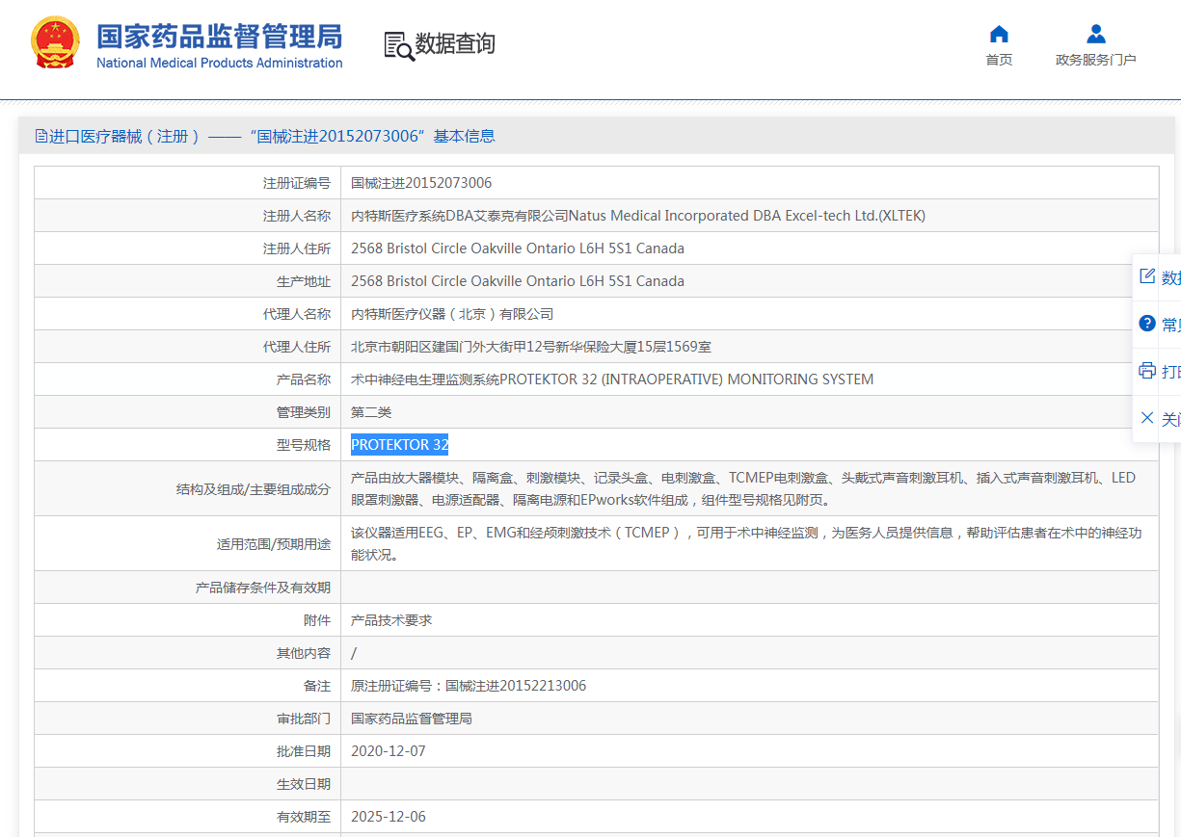Click approval department value 国家药品监督管理局
Screen dimensions: 1181x837
pos(412,719)
